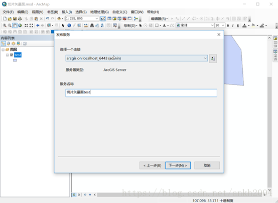Click the Print icon
Viewport: 278px width, 203px height.
(x=20, y=18)
